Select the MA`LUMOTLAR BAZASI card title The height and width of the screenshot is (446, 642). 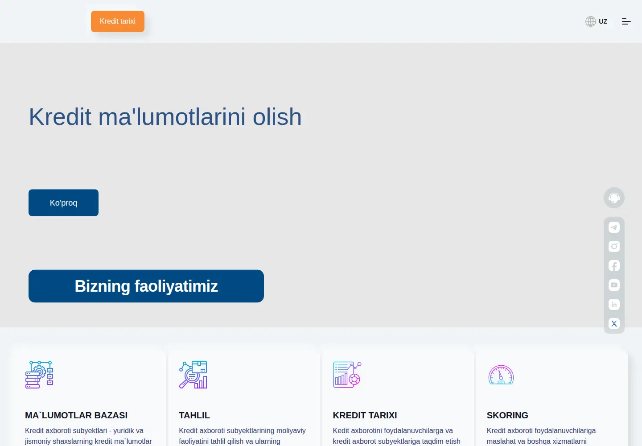(x=76, y=415)
